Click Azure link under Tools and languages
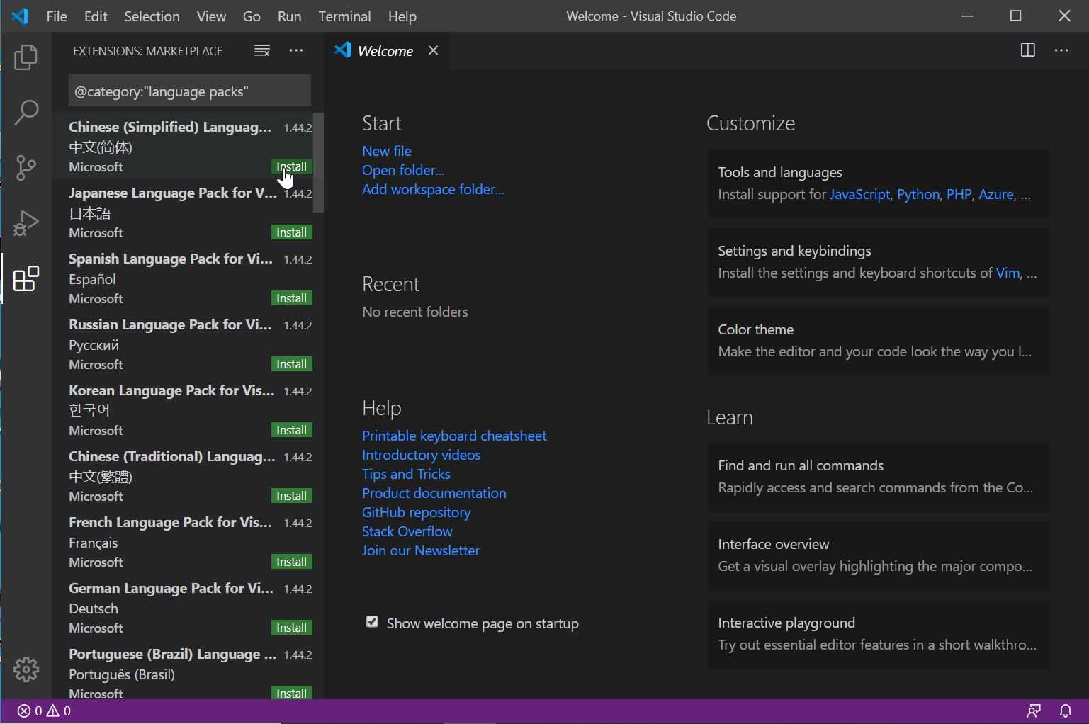 [995, 194]
